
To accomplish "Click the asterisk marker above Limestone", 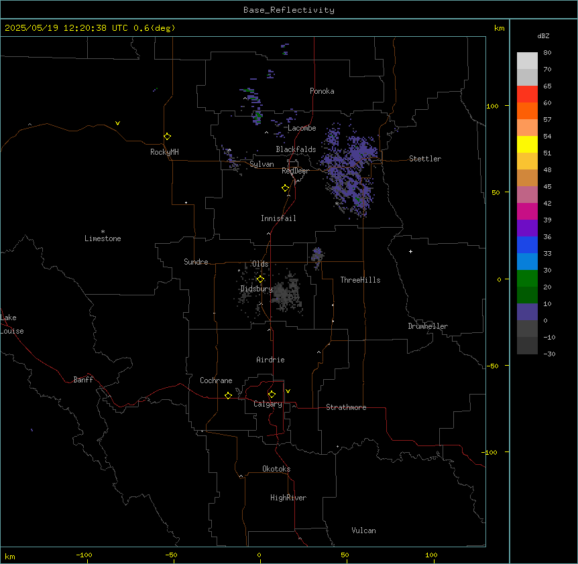I will pyautogui.click(x=103, y=232).
